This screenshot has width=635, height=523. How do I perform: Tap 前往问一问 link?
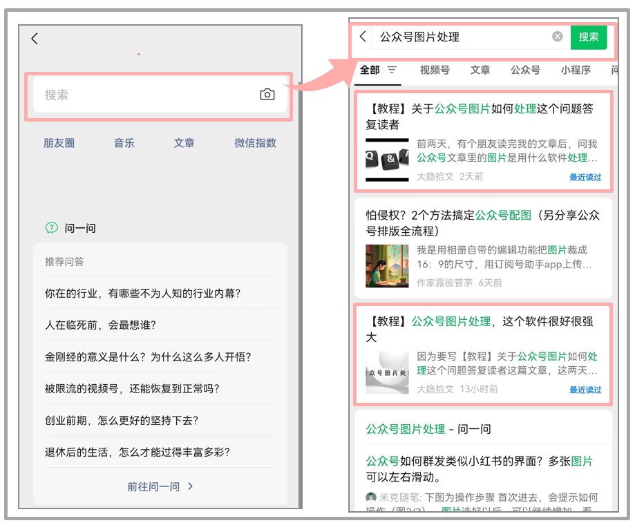[153, 486]
